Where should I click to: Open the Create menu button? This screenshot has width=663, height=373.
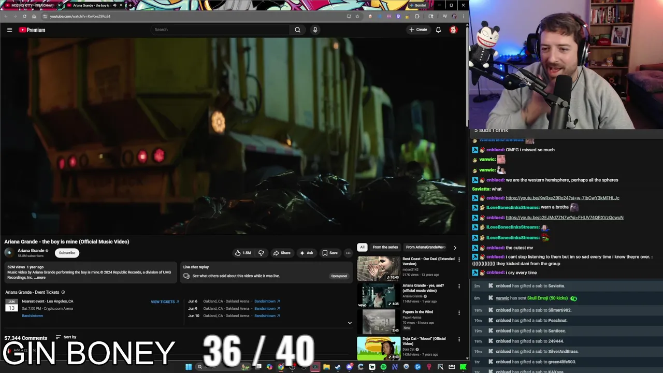click(418, 30)
